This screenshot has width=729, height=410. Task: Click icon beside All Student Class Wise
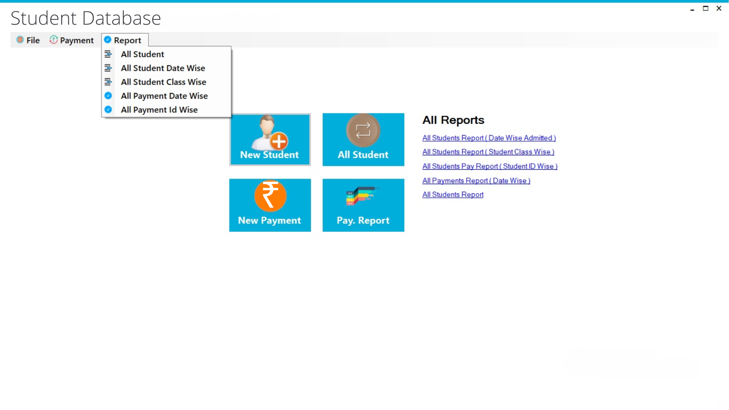(x=108, y=82)
